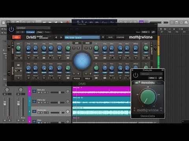This screenshot has width=189, height=141.
Task: Click the SIDE phase invert button
Action: point(91,48)
